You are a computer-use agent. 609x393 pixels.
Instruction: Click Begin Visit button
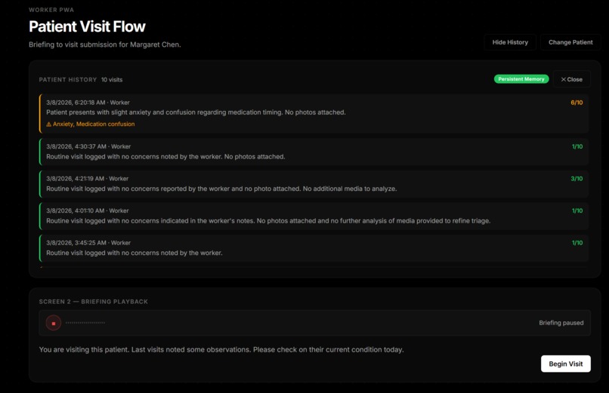(x=565, y=364)
